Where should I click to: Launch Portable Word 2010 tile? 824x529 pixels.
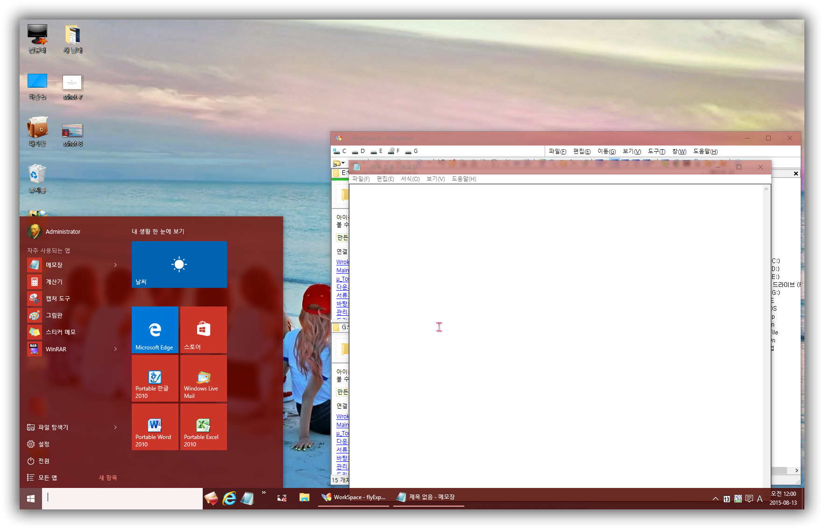[155, 427]
